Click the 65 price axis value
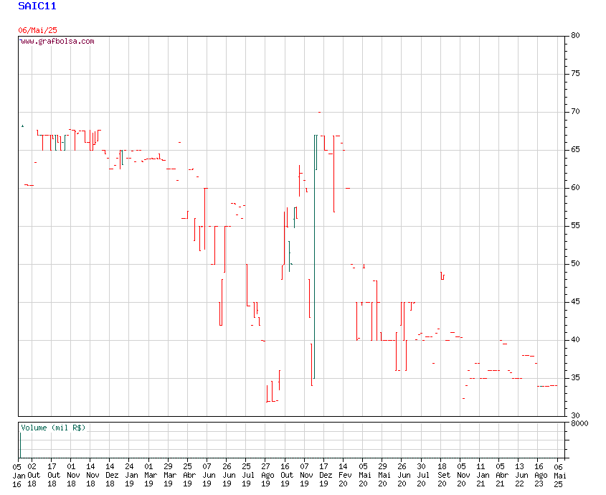Screen dimensions: 606x495 click(575, 150)
